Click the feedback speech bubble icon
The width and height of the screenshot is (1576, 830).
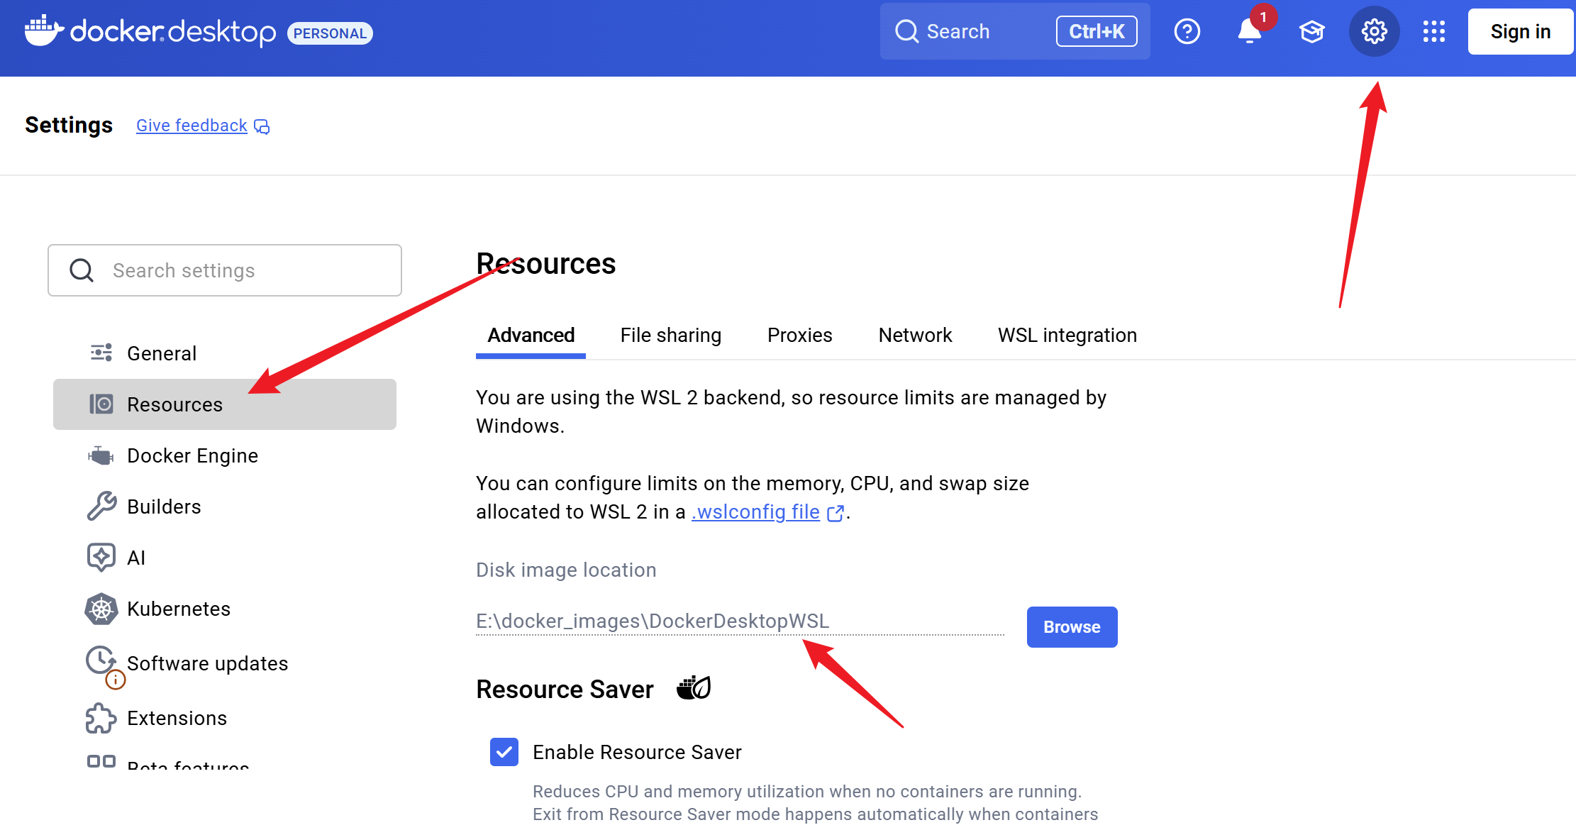262,126
